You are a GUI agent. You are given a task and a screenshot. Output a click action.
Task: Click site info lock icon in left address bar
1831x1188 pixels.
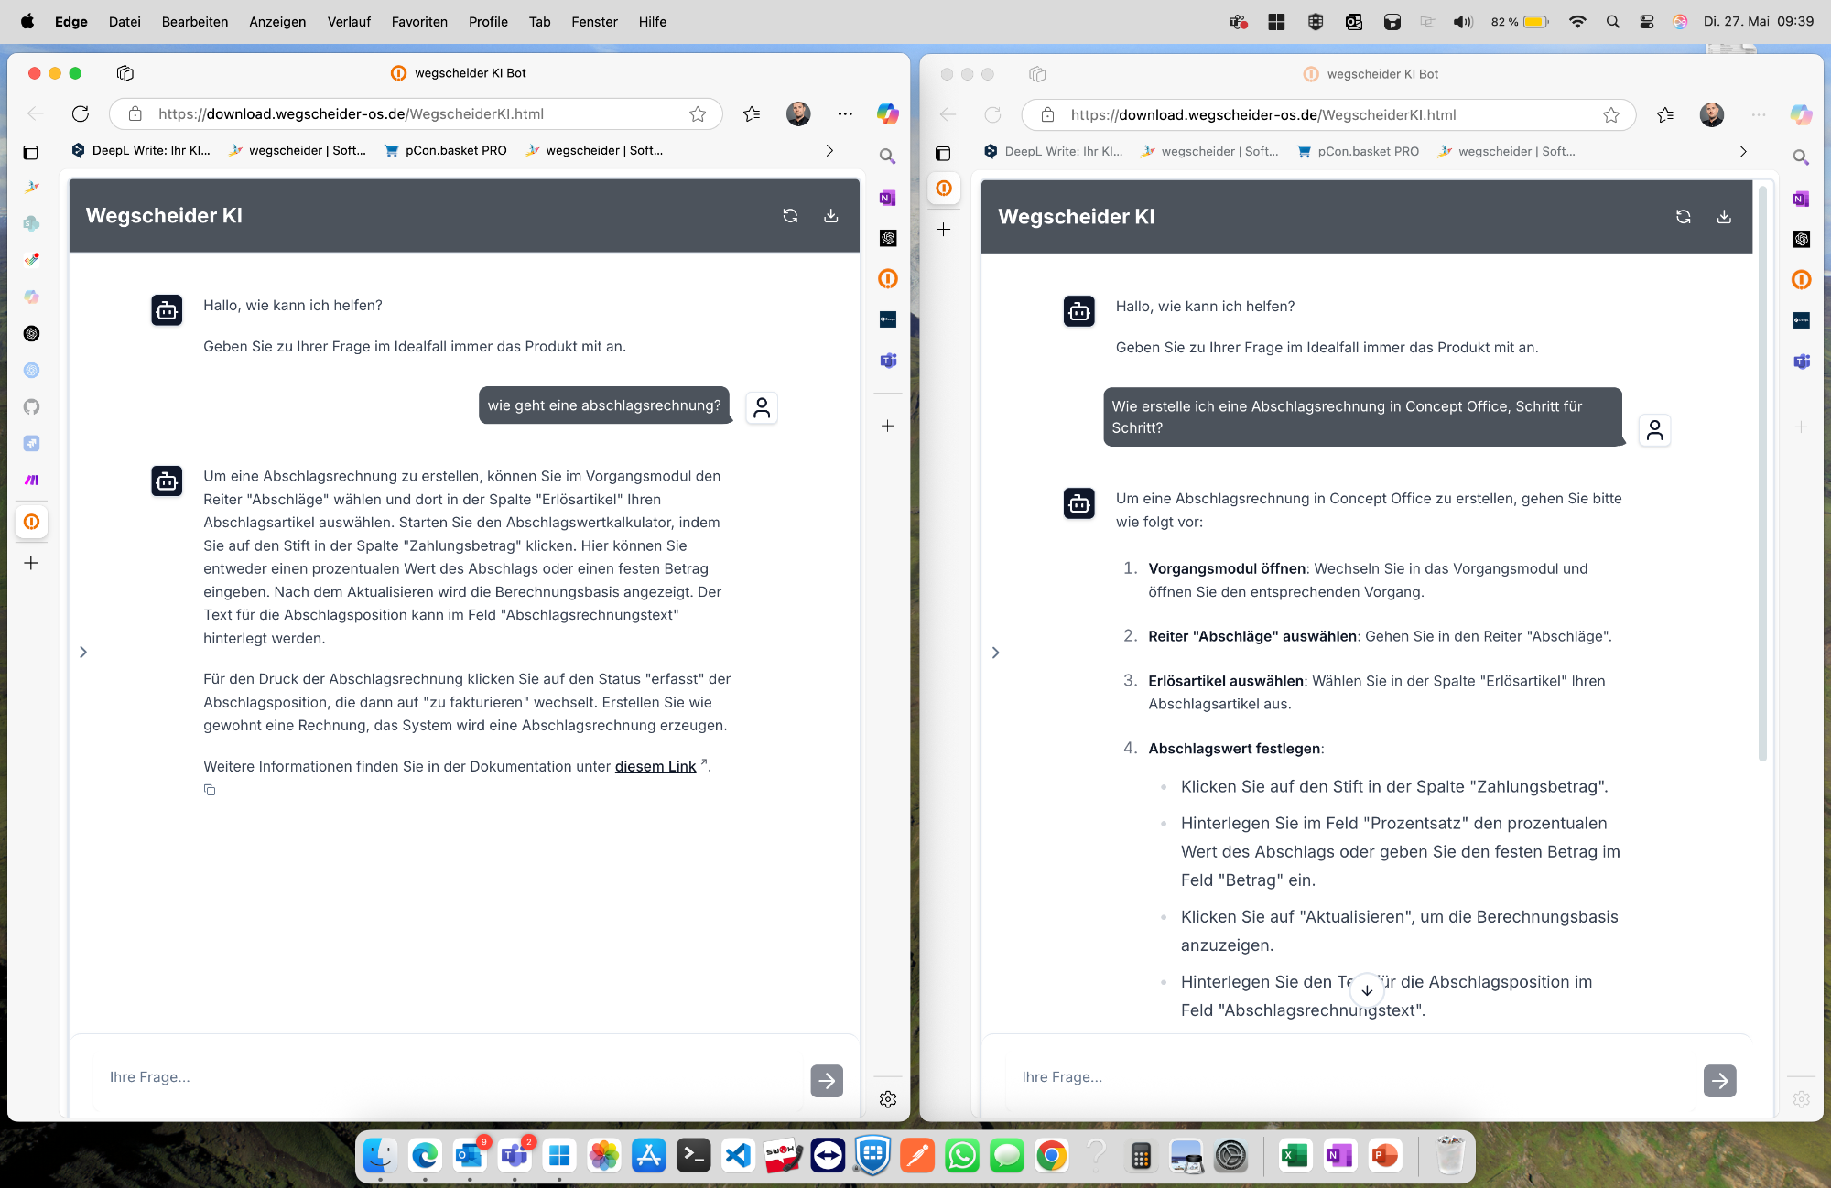point(135,113)
